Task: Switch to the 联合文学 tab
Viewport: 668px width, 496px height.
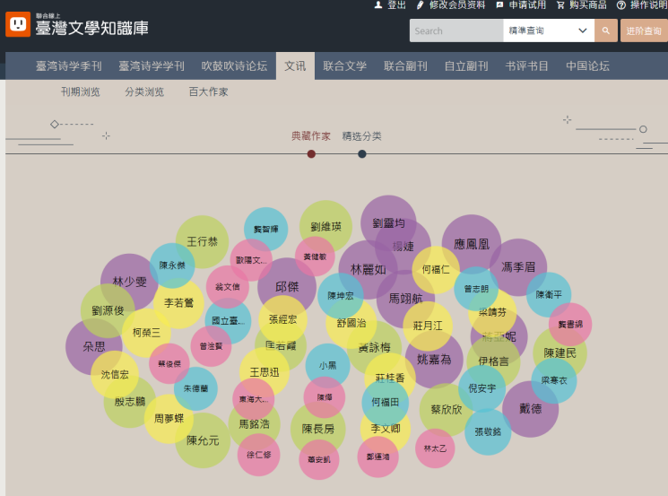Action: [x=344, y=66]
